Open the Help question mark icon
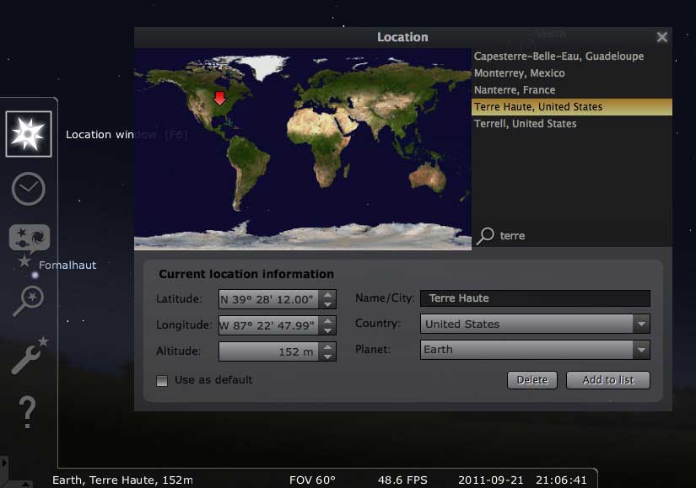The width and height of the screenshot is (696, 488). [27, 412]
